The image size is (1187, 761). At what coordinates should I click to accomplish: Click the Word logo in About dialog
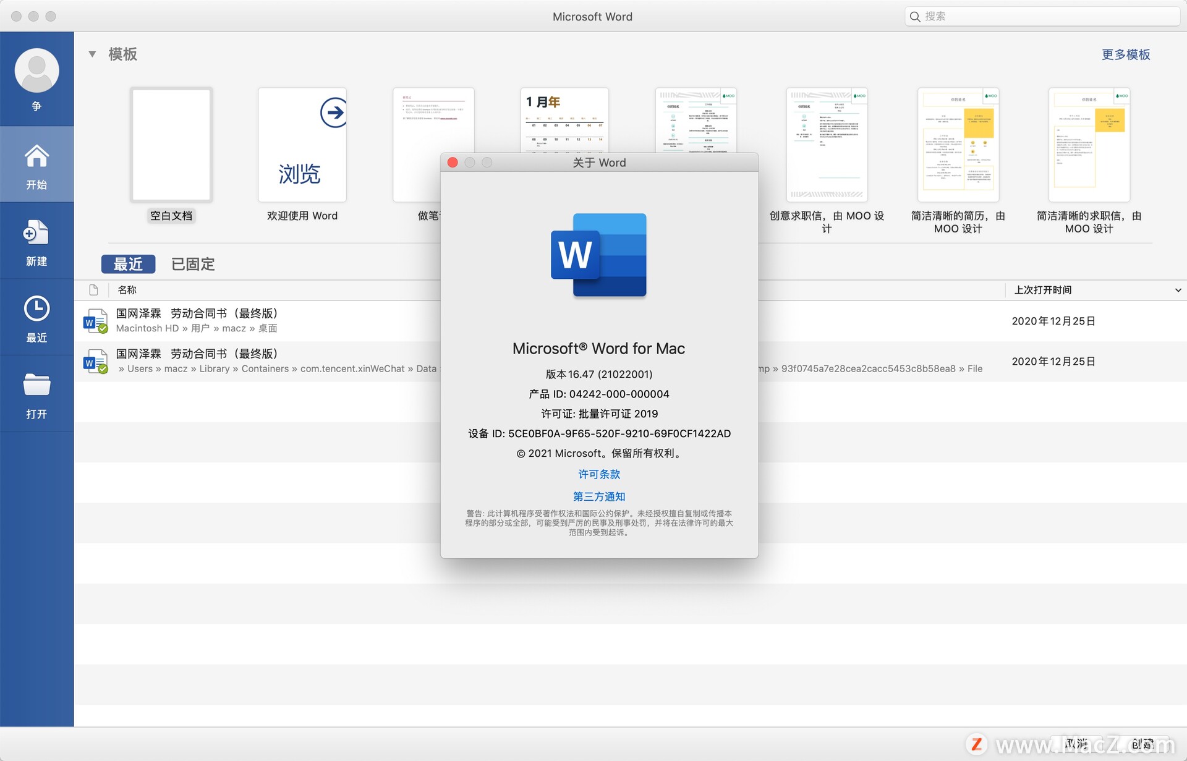click(x=598, y=255)
